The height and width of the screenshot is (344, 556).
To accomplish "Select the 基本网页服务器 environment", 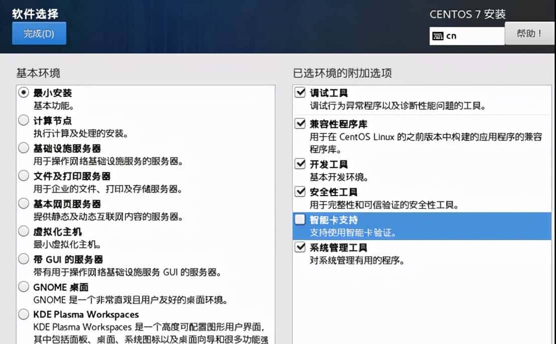I will coord(23,203).
